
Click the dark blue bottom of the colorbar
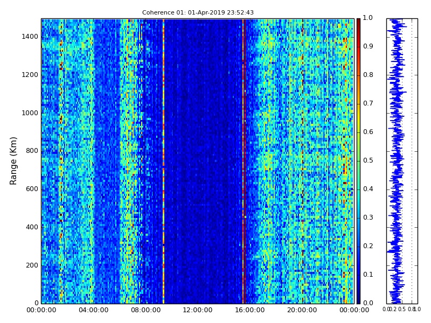[358, 298]
